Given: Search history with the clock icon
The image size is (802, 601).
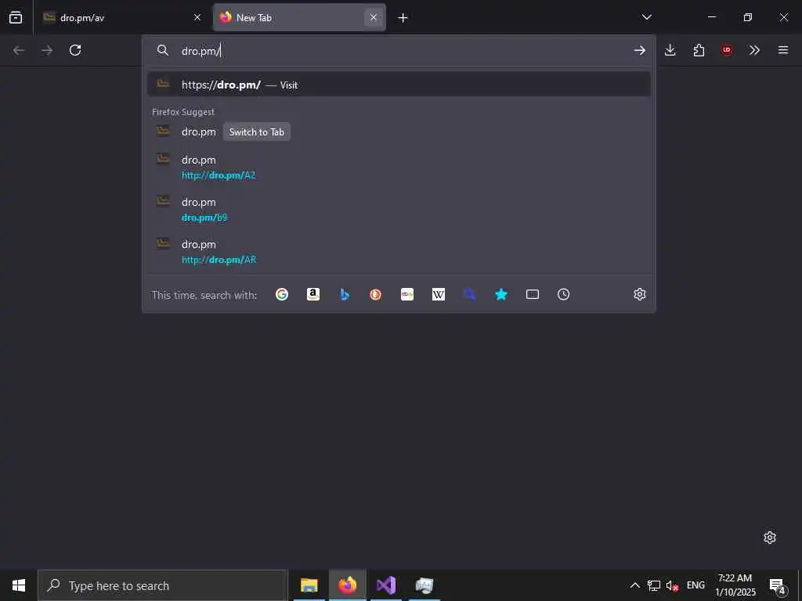Looking at the screenshot, I should pyautogui.click(x=564, y=294).
